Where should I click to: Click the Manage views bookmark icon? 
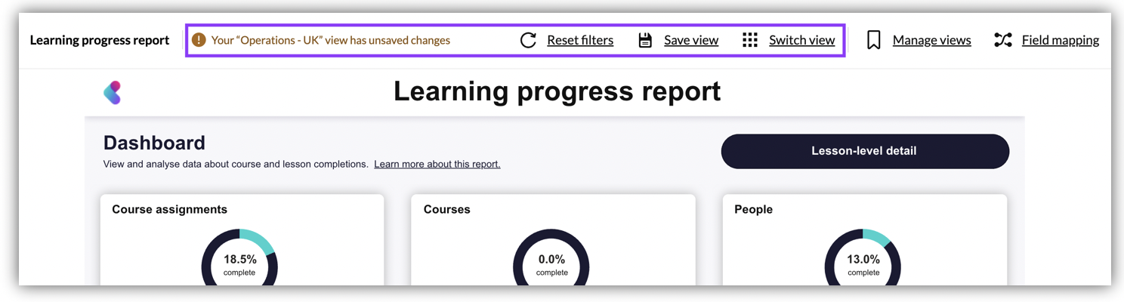pyautogui.click(x=874, y=40)
